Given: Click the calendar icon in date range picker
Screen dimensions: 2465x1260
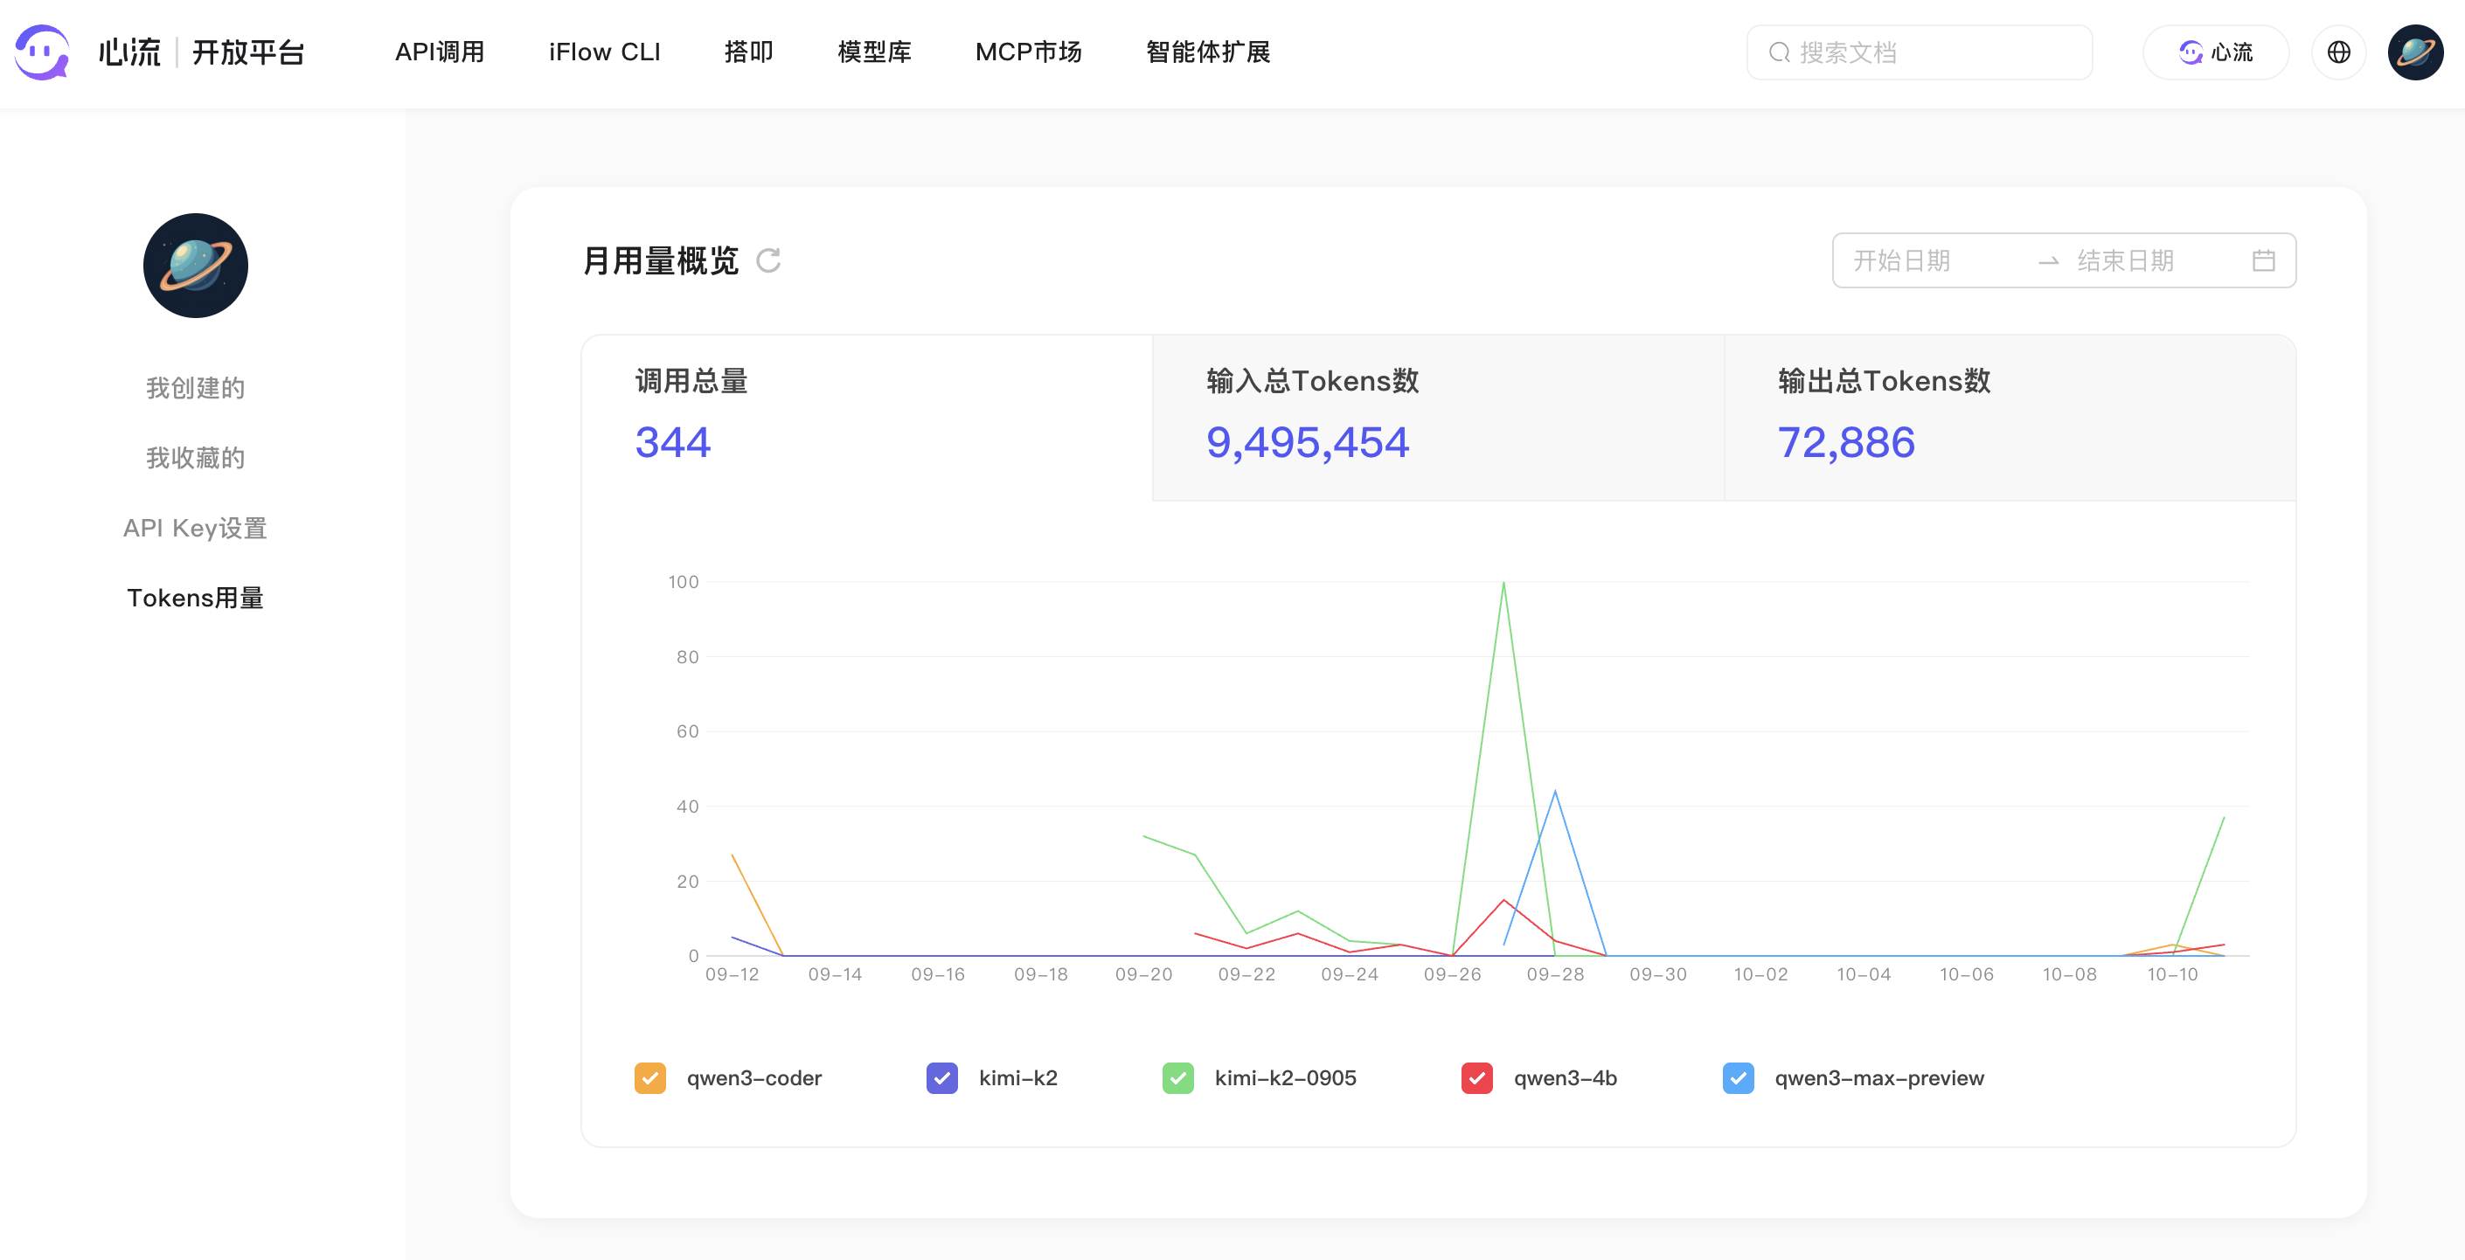Looking at the screenshot, I should (2263, 260).
